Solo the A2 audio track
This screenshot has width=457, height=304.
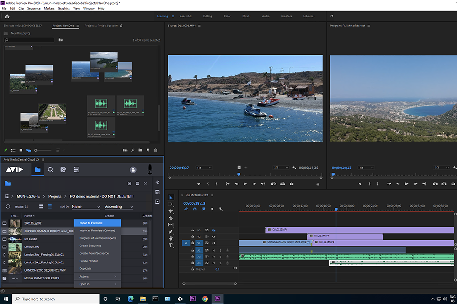click(x=221, y=256)
